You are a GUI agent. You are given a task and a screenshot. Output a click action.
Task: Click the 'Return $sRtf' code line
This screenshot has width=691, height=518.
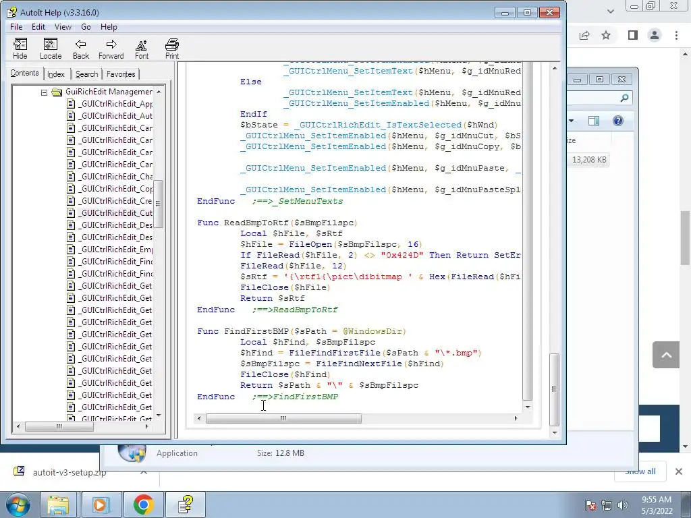pos(273,298)
